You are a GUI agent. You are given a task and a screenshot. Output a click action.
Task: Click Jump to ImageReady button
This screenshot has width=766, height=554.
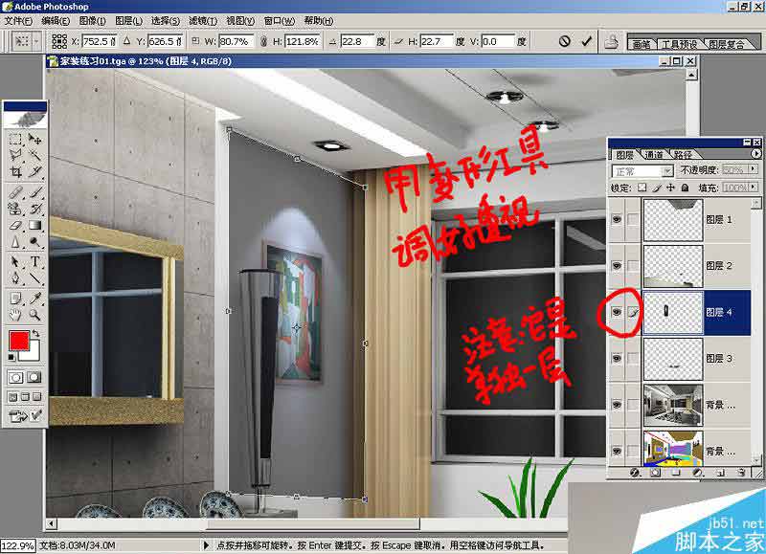[17, 416]
